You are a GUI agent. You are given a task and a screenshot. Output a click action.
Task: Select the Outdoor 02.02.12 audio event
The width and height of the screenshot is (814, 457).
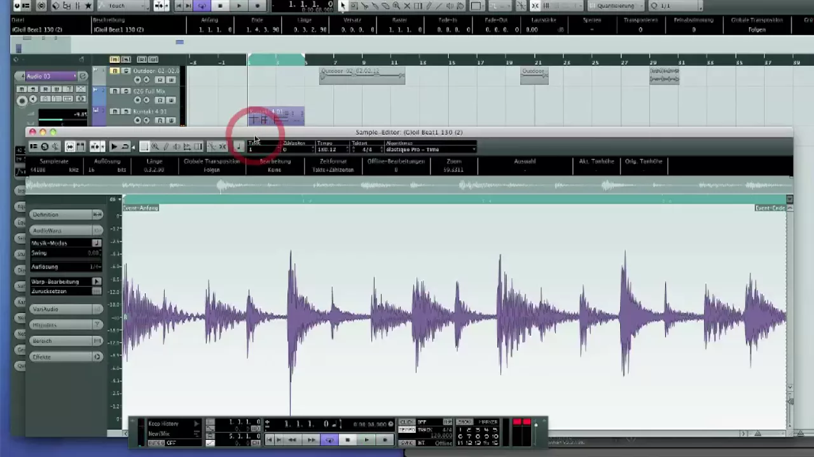tap(362, 75)
